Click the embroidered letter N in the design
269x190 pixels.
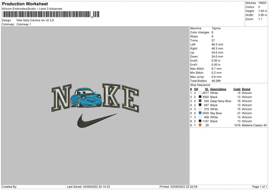(61, 98)
